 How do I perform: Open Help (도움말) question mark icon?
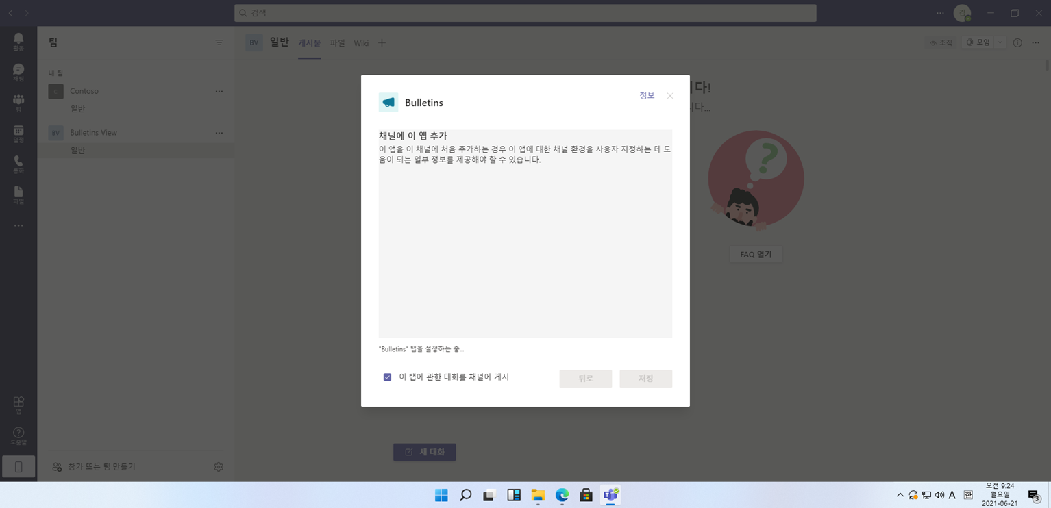(18, 435)
